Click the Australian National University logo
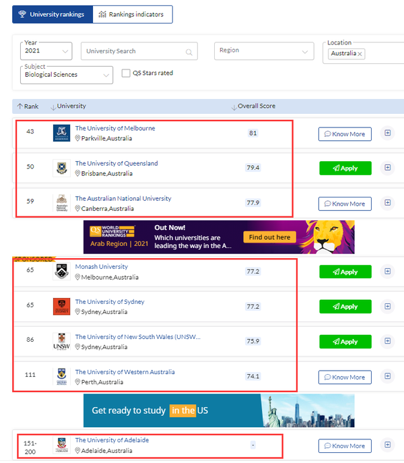The height and width of the screenshot is (463, 404). 62,203
